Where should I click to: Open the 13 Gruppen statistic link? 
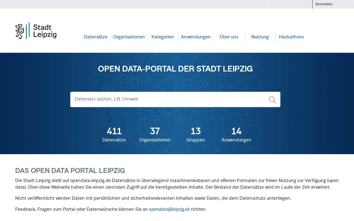[196, 135]
